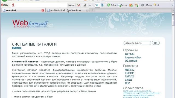Open dropdown arrow beside orange services icon
The height and width of the screenshot is (98, 175).
pyautogui.click(x=133, y=5)
